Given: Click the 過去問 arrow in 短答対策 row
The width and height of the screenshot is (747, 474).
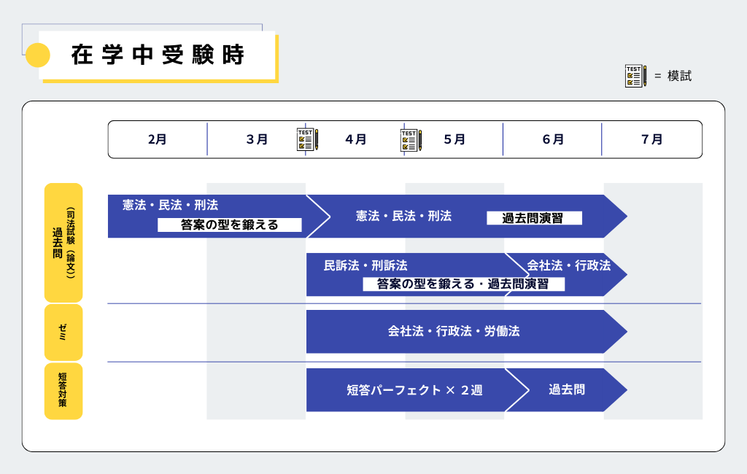Looking at the screenshot, I should click(x=567, y=390).
